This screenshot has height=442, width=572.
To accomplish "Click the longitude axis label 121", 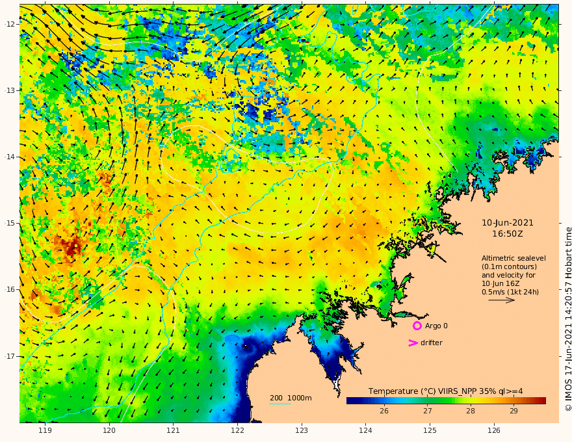I will 174,430.
